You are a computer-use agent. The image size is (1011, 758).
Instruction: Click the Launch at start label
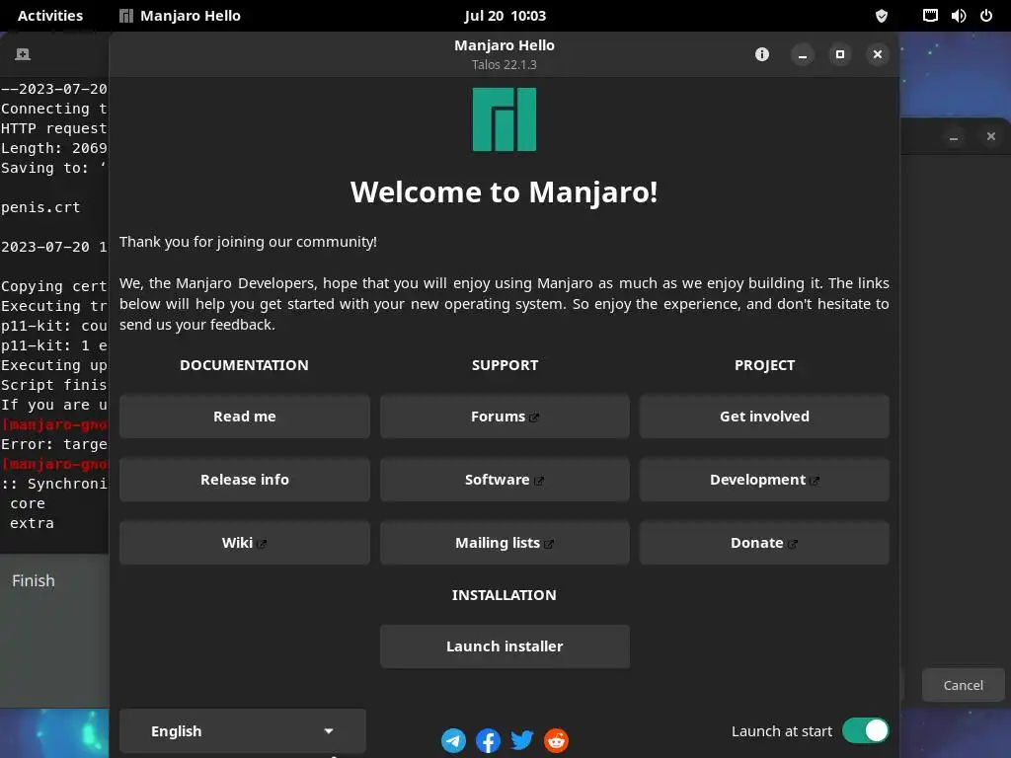click(782, 731)
